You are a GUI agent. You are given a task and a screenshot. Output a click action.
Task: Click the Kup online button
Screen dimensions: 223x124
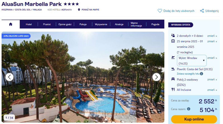(194, 119)
